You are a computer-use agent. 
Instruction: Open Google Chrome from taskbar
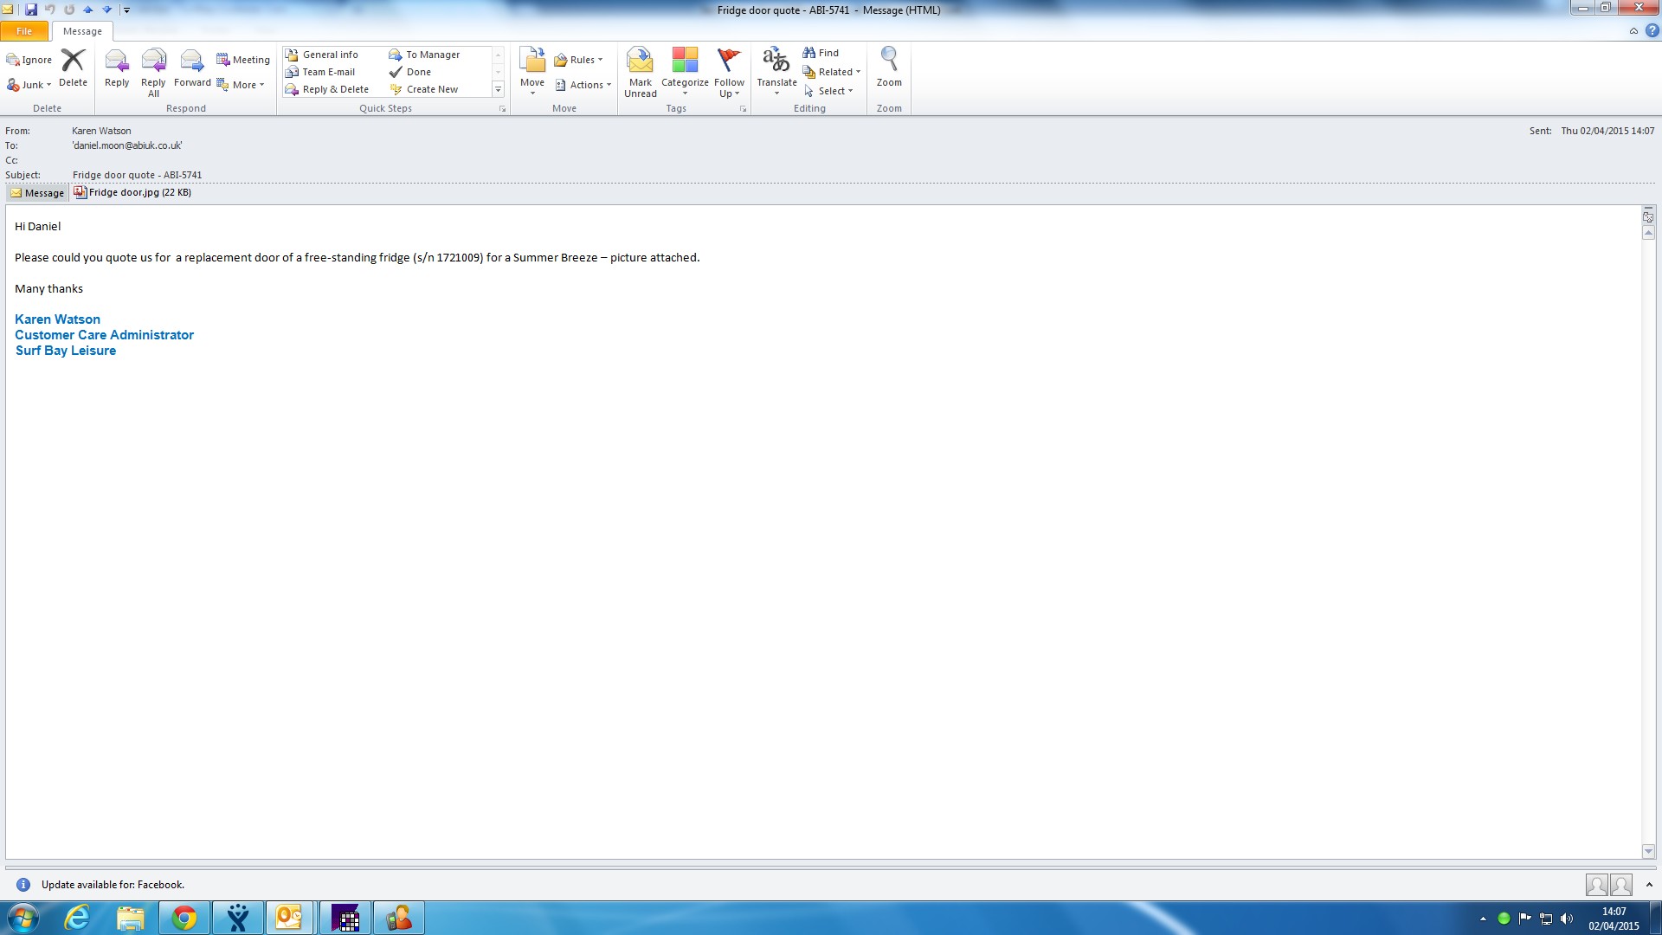click(184, 918)
